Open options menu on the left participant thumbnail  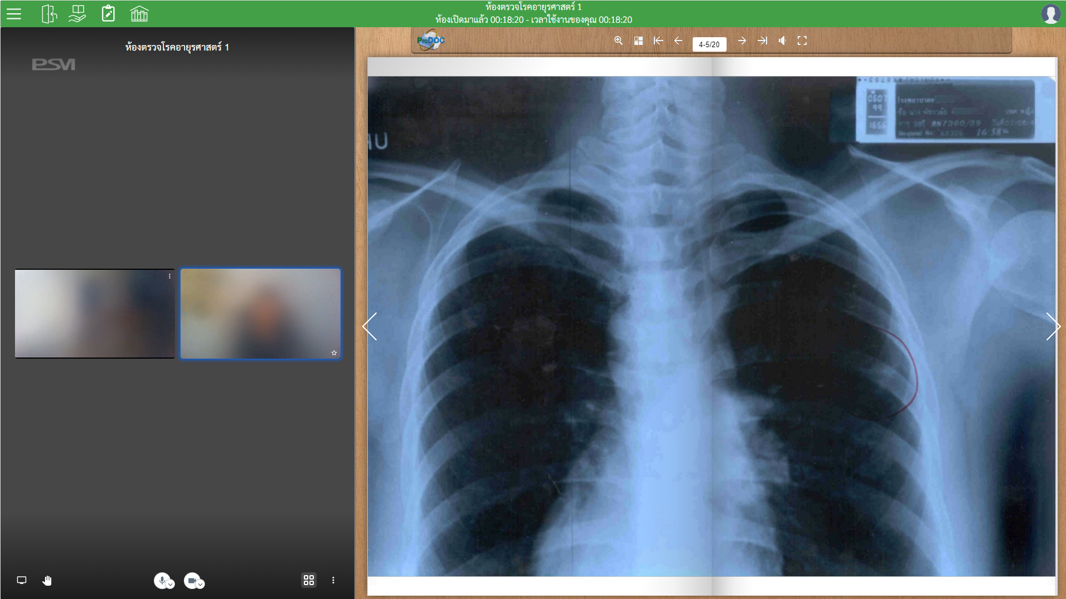point(169,276)
